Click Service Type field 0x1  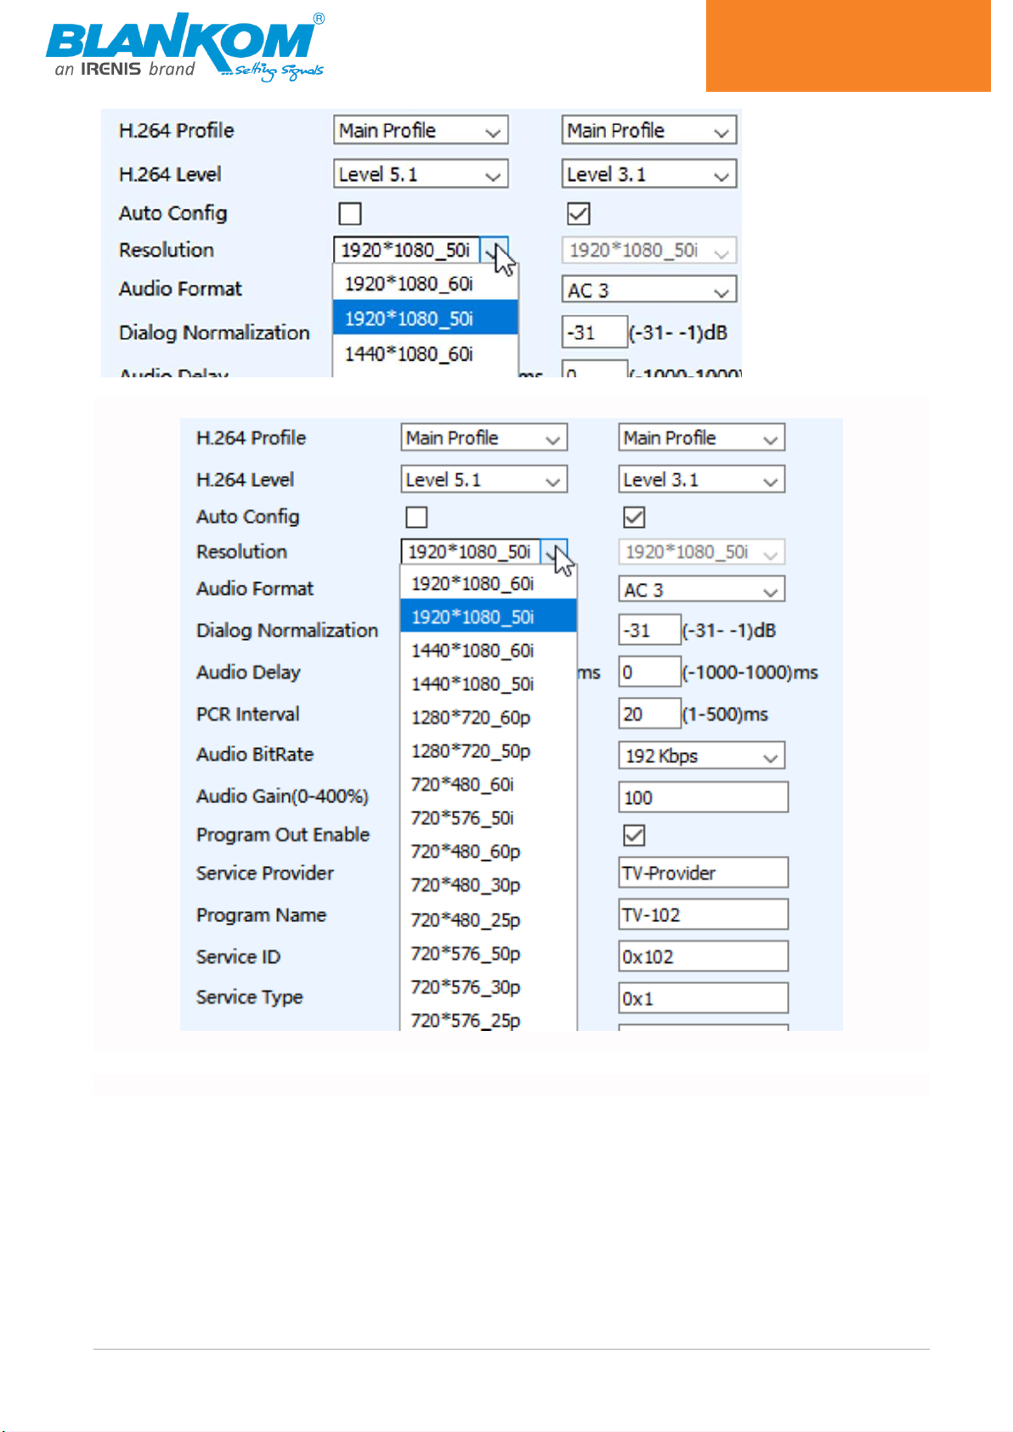[x=703, y=998]
